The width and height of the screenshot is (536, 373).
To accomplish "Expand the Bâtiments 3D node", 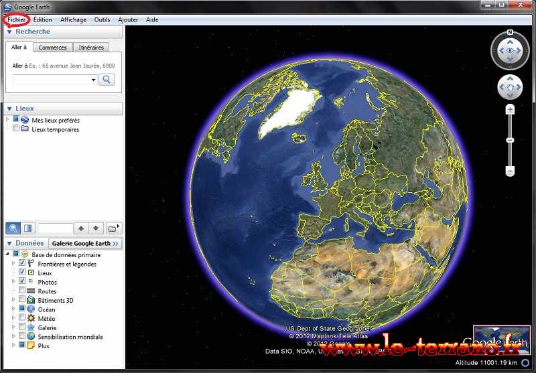I will (13, 299).
